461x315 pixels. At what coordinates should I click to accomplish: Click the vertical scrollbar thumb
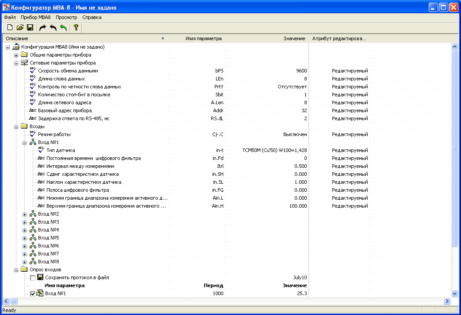tap(454, 148)
